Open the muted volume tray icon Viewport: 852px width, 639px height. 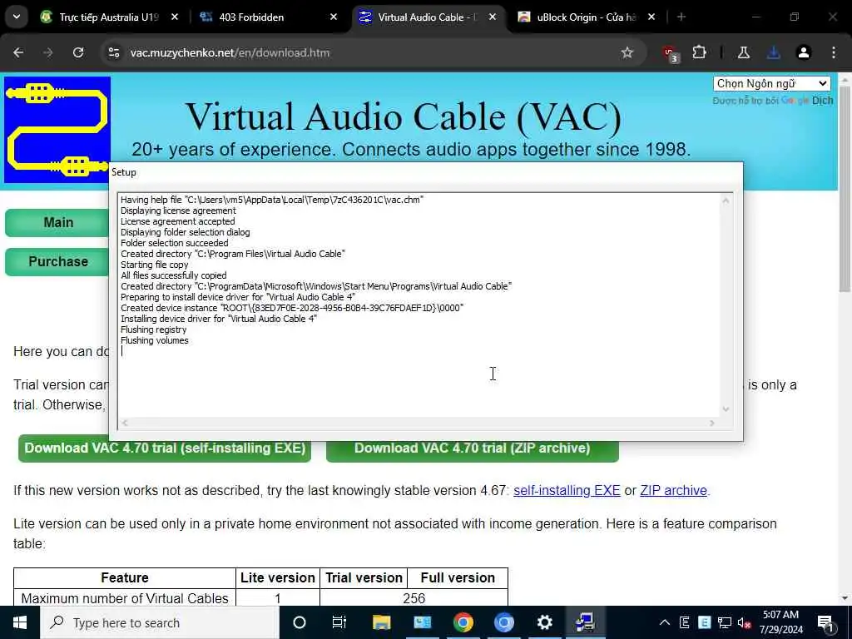(744, 622)
